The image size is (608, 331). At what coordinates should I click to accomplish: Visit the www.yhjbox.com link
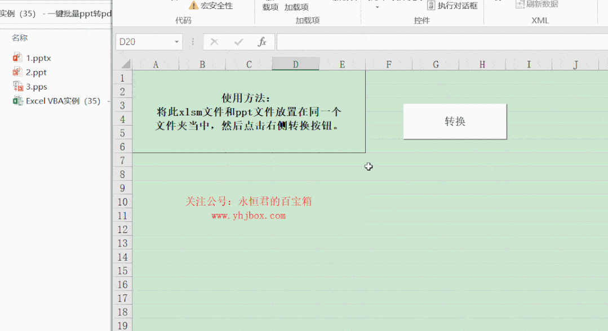[x=248, y=215]
